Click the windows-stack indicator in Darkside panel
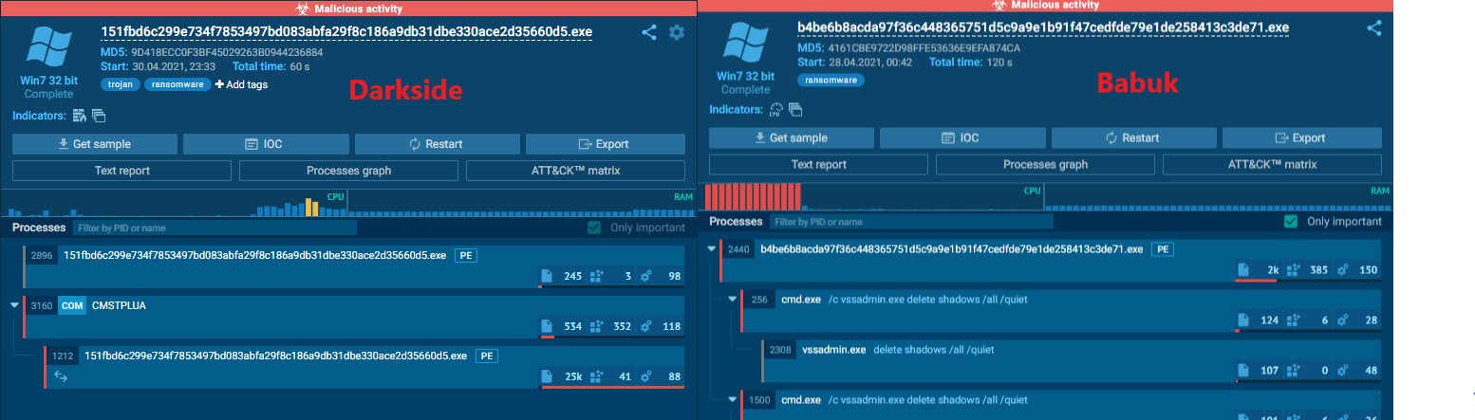Image resolution: width=1475 pixels, height=420 pixels. [x=98, y=116]
